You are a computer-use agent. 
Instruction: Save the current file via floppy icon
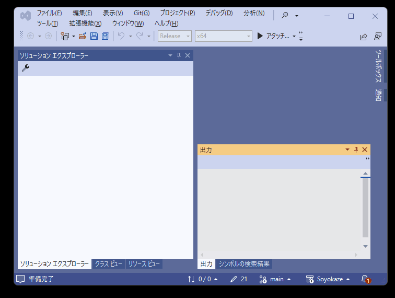94,36
